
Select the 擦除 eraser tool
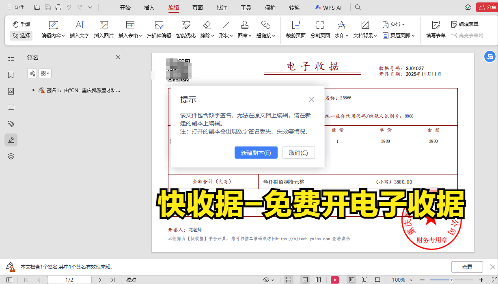pyautogui.click(x=207, y=29)
